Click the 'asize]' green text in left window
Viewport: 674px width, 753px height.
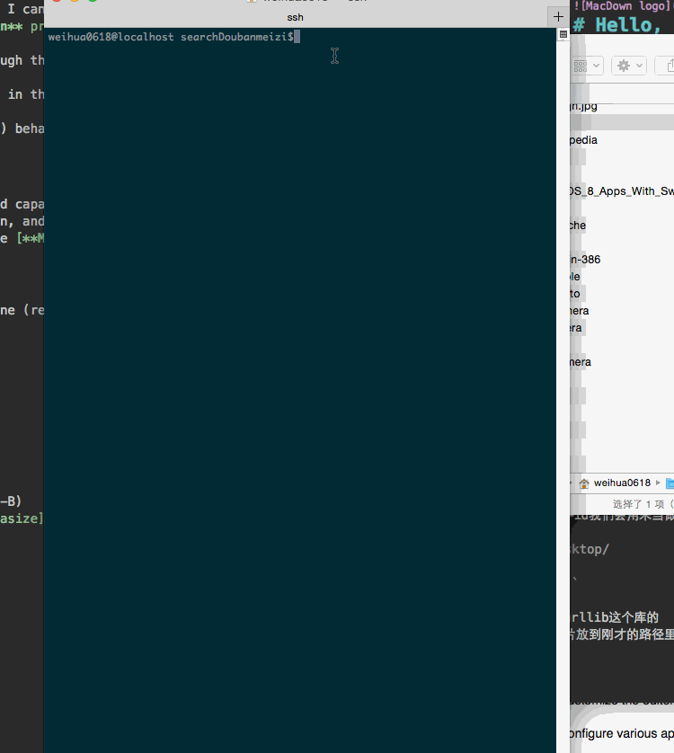[22, 518]
